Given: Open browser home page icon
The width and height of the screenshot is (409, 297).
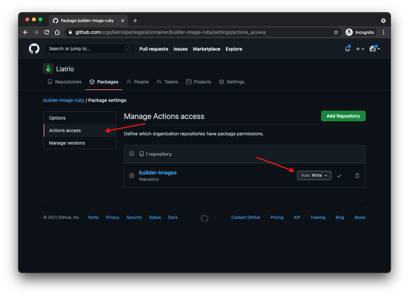Looking at the screenshot, I should tap(57, 32).
